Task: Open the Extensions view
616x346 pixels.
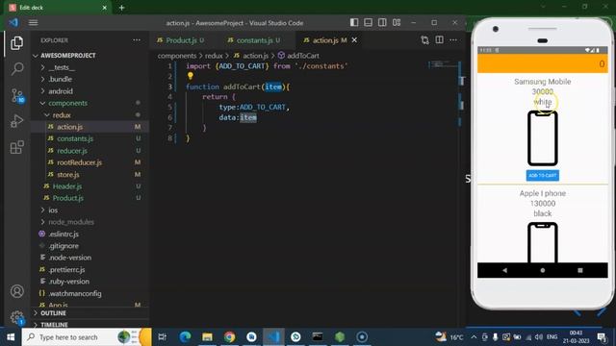Action: click(17, 147)
